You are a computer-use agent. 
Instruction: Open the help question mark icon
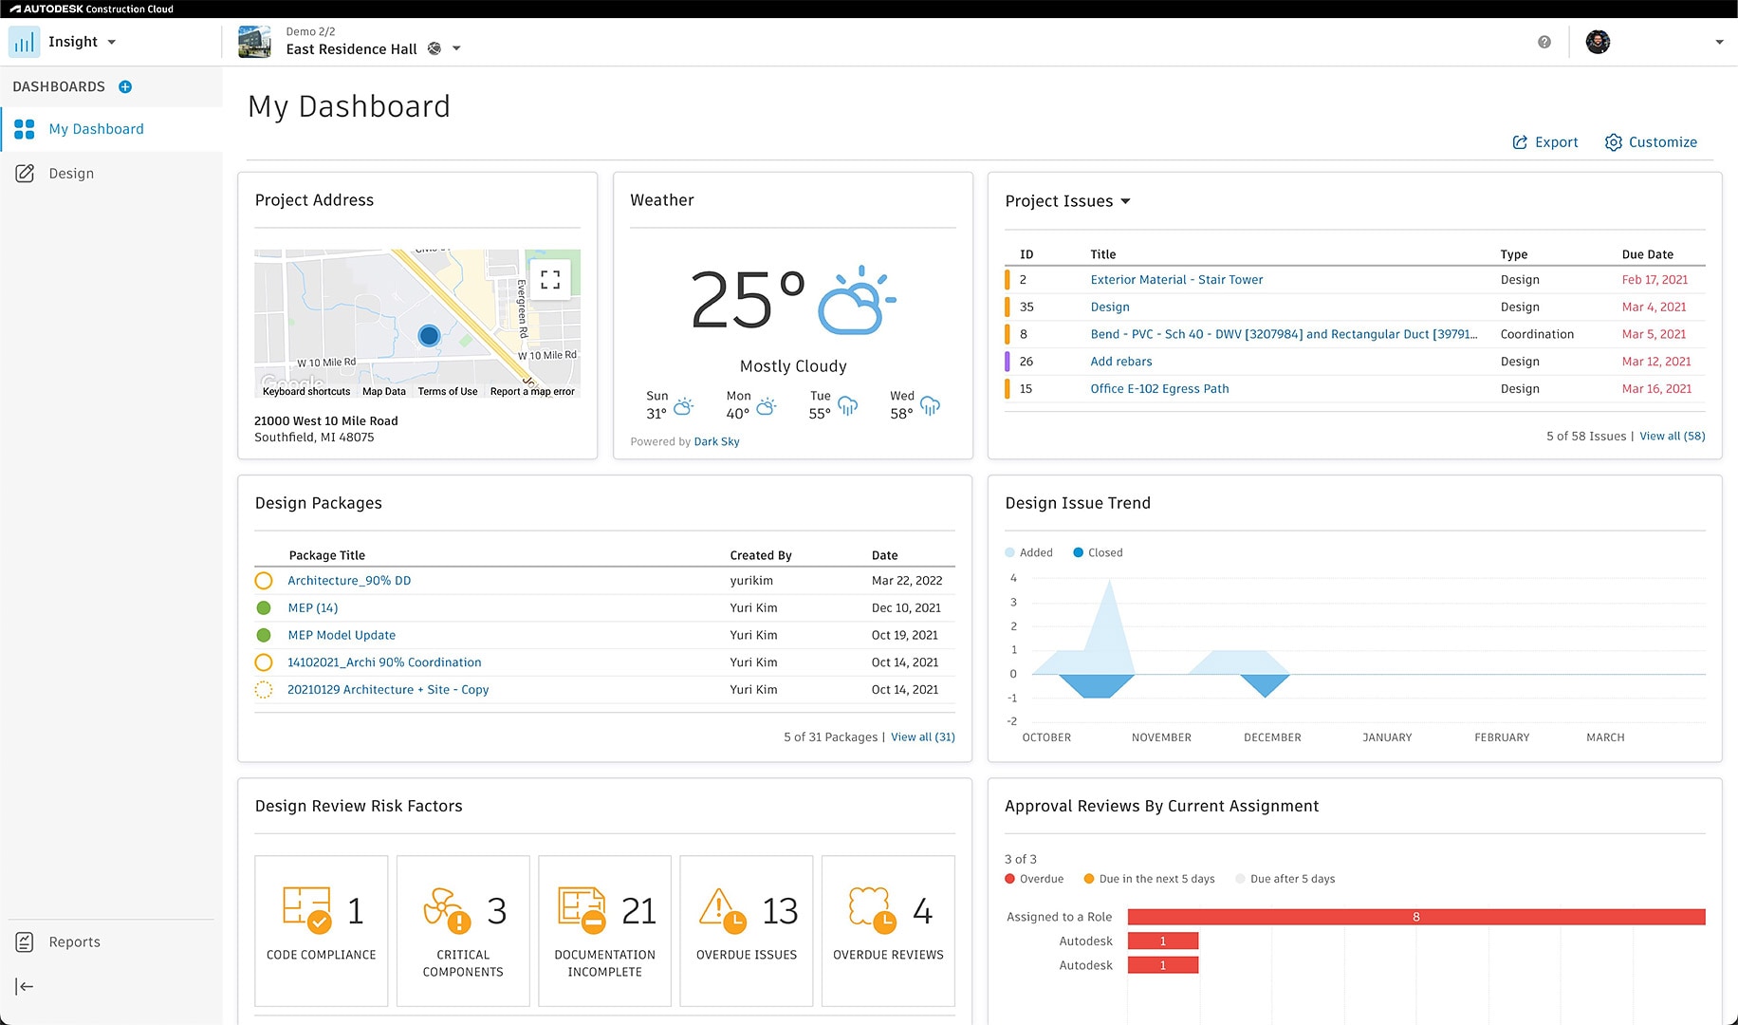(1544, 43)
